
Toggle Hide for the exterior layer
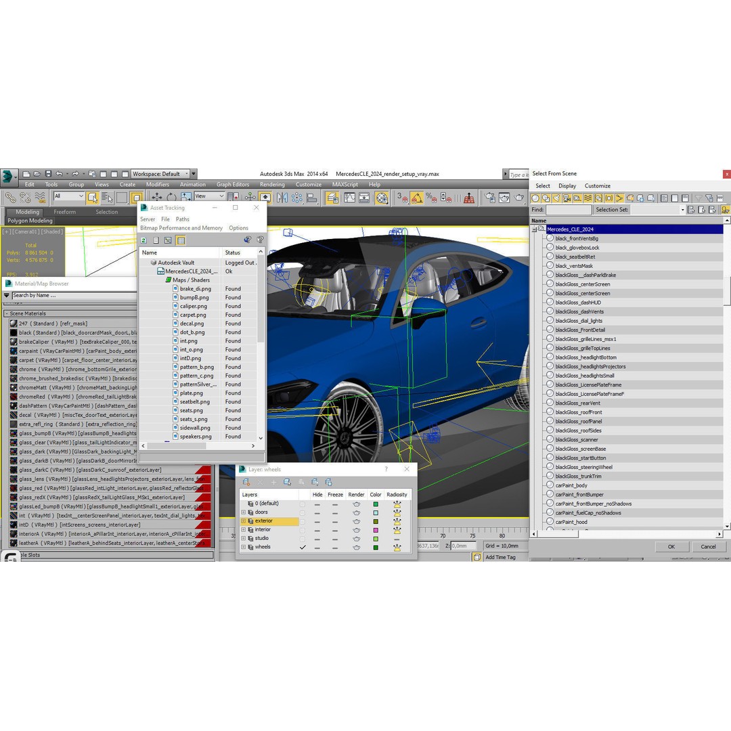click(x=317, y=521)
